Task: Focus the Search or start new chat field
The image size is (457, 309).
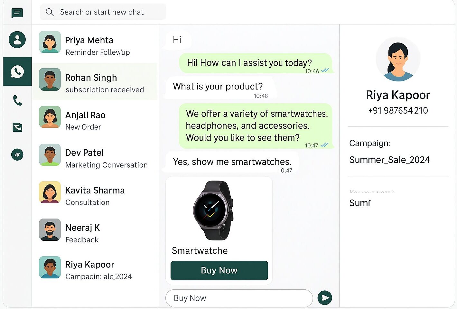Action: (x=103, y=12)
